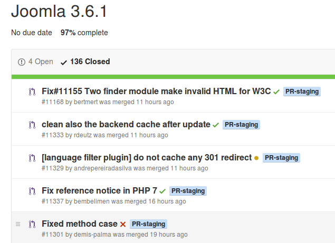Viewport: 335px width, 243px height.
Task: Click the PR icon next to Fixed method case
Action: pyautogui.click(x=32, y=224)
